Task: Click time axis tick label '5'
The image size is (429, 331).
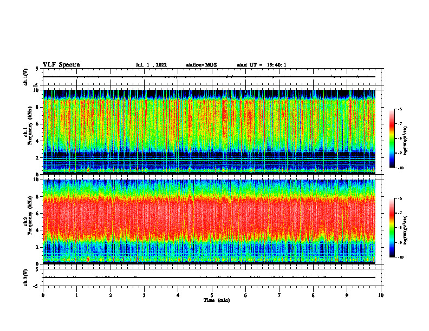Action: tap(212, 295)
